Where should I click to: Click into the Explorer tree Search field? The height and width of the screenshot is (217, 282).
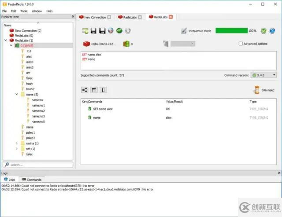pos(38,165)
